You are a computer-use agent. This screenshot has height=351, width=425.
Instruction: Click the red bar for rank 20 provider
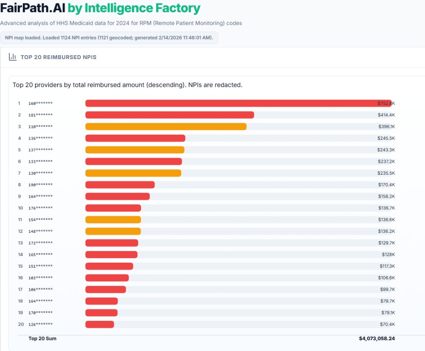click(99, 324)
